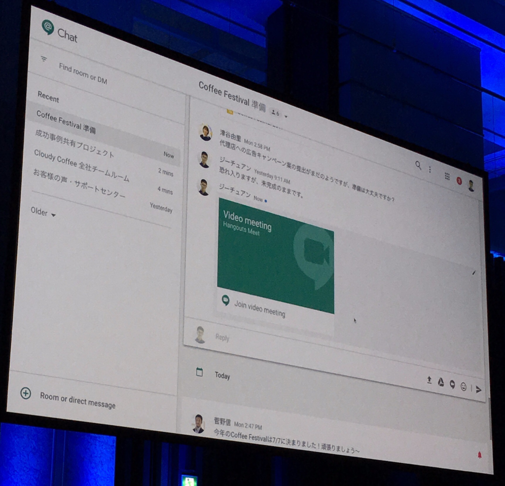Image resolution: width=505 pixels, height=486 pixels.
Task: Click the Hangouts Chat logo icon
Action: coord(48,28)
